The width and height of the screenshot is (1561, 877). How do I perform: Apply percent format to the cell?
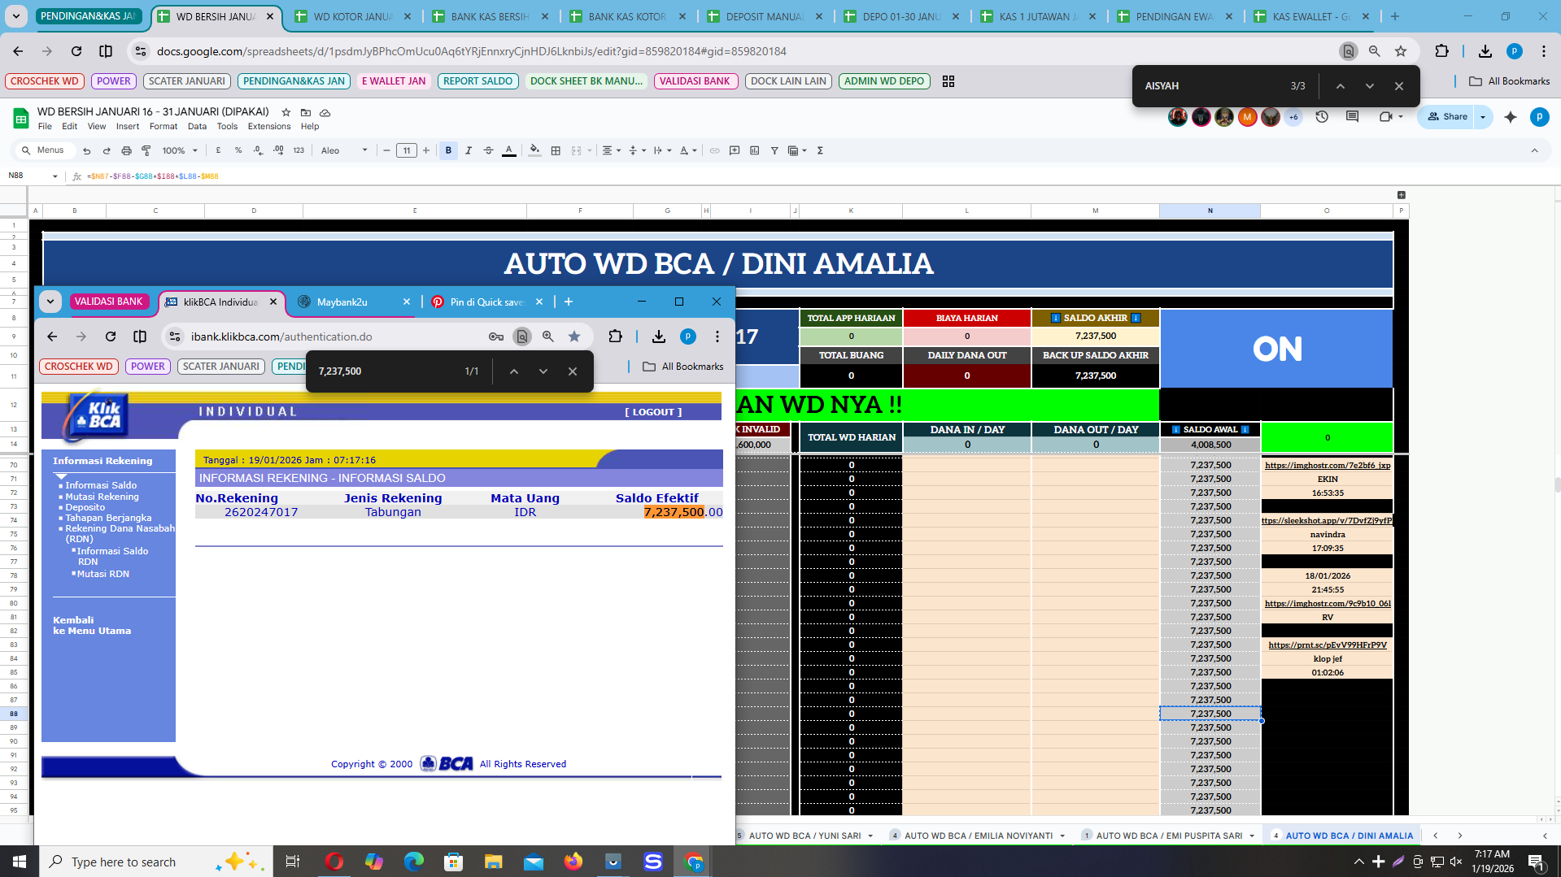(238, 150)
